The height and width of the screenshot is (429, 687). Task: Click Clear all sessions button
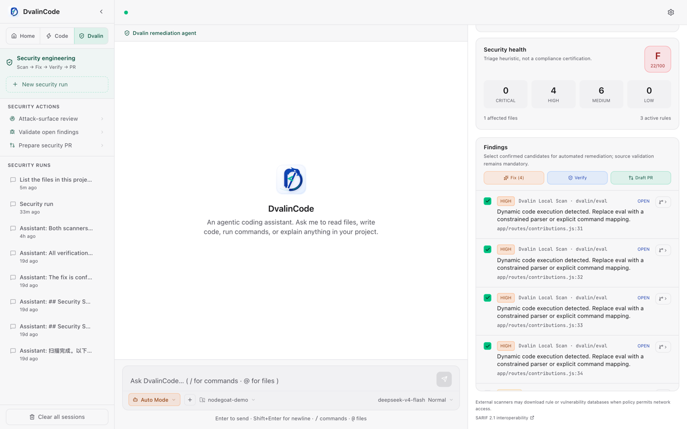click(57, 417)
